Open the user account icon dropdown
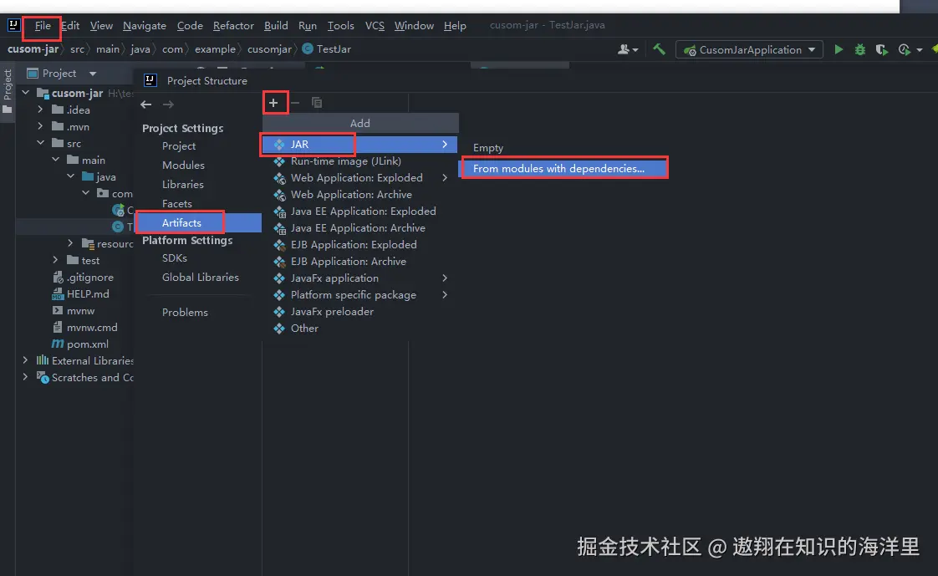 (628, 49)
